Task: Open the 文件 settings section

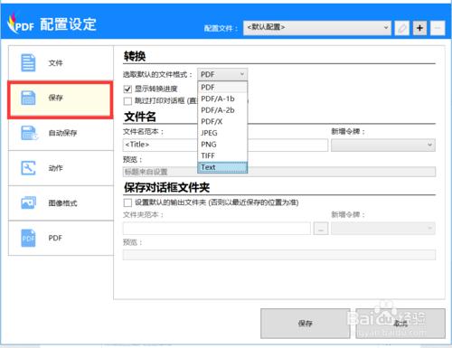Action: (61, 63)
